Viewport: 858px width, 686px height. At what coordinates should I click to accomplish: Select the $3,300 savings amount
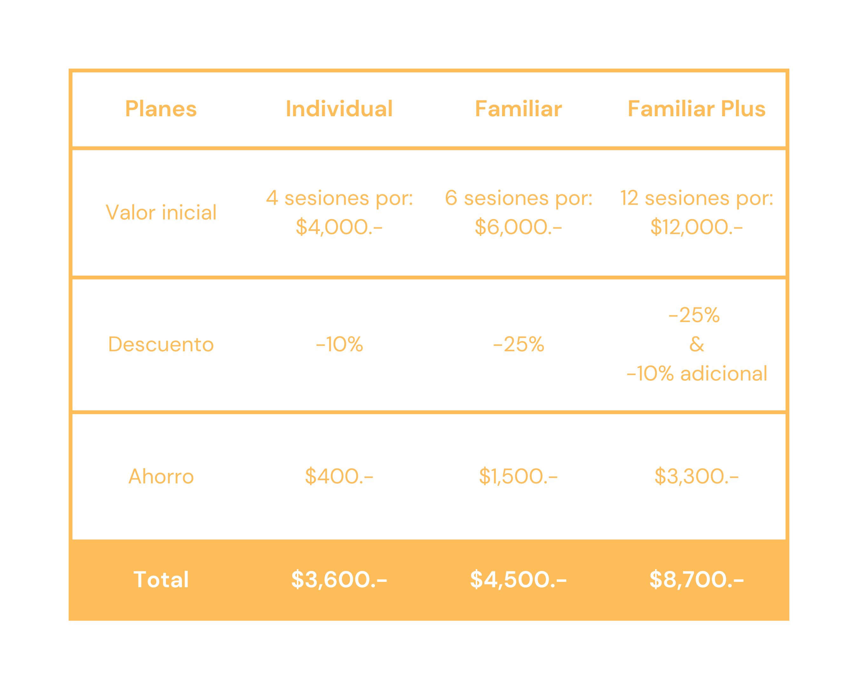click(x=697, y=476)
